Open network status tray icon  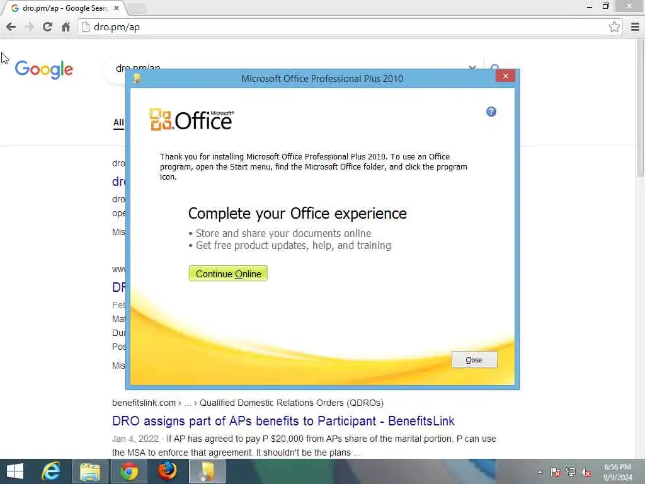click(x=571, y=472)
